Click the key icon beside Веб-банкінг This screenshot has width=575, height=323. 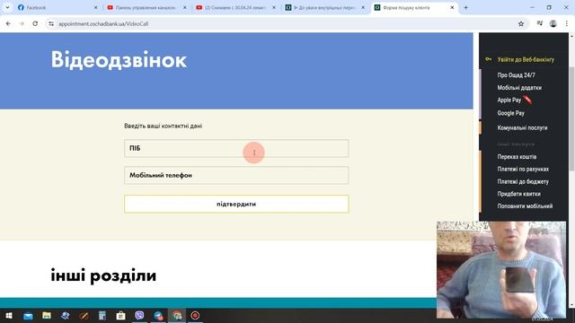click(x=488, y=59)
